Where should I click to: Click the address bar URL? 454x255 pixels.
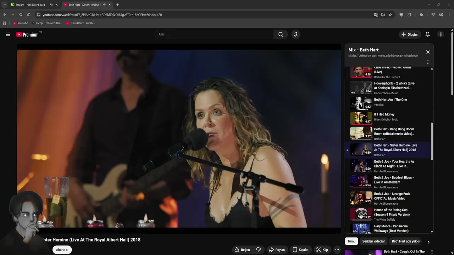102,15
